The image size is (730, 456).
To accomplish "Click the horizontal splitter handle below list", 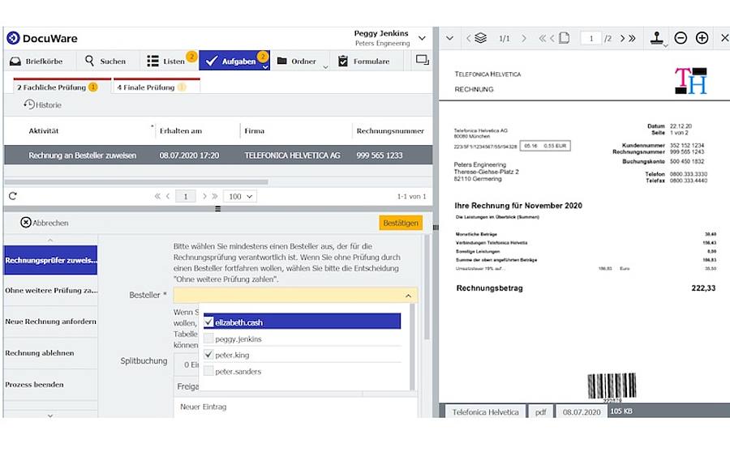I will [217, 209].
